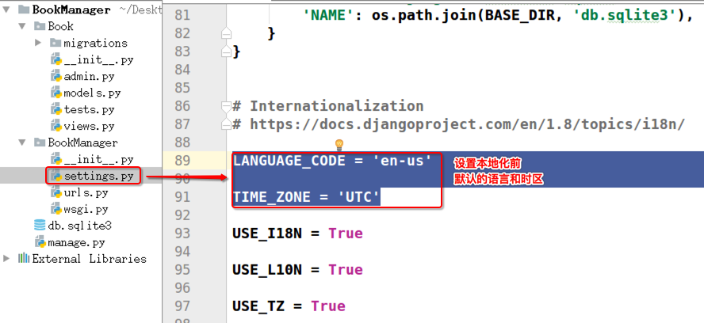Viewport: 704px width, 323px height.
Task: Click the External Libraries icon
Action: click(24, 258)
